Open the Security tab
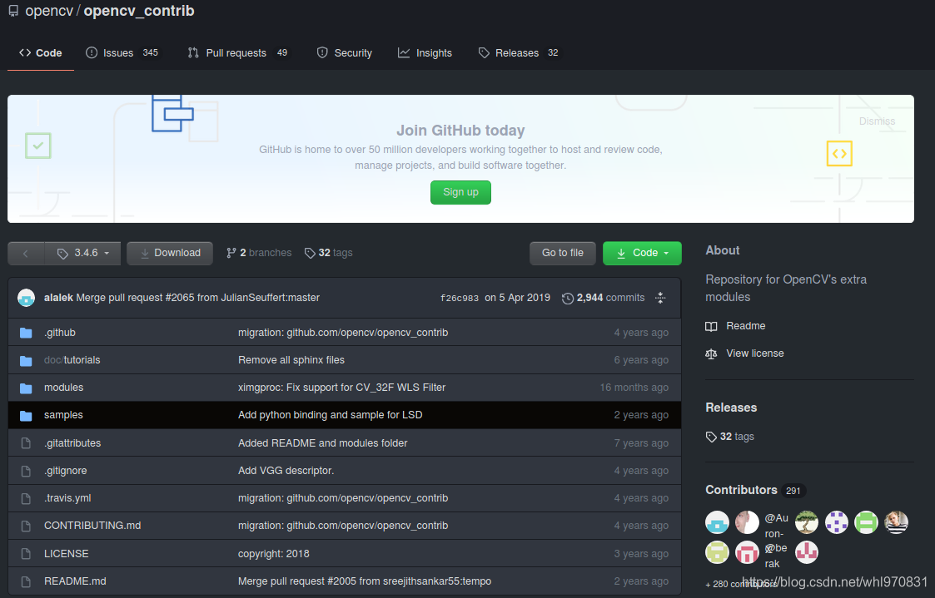This screenshot has width=935, height=598. (x=344, y=53)
